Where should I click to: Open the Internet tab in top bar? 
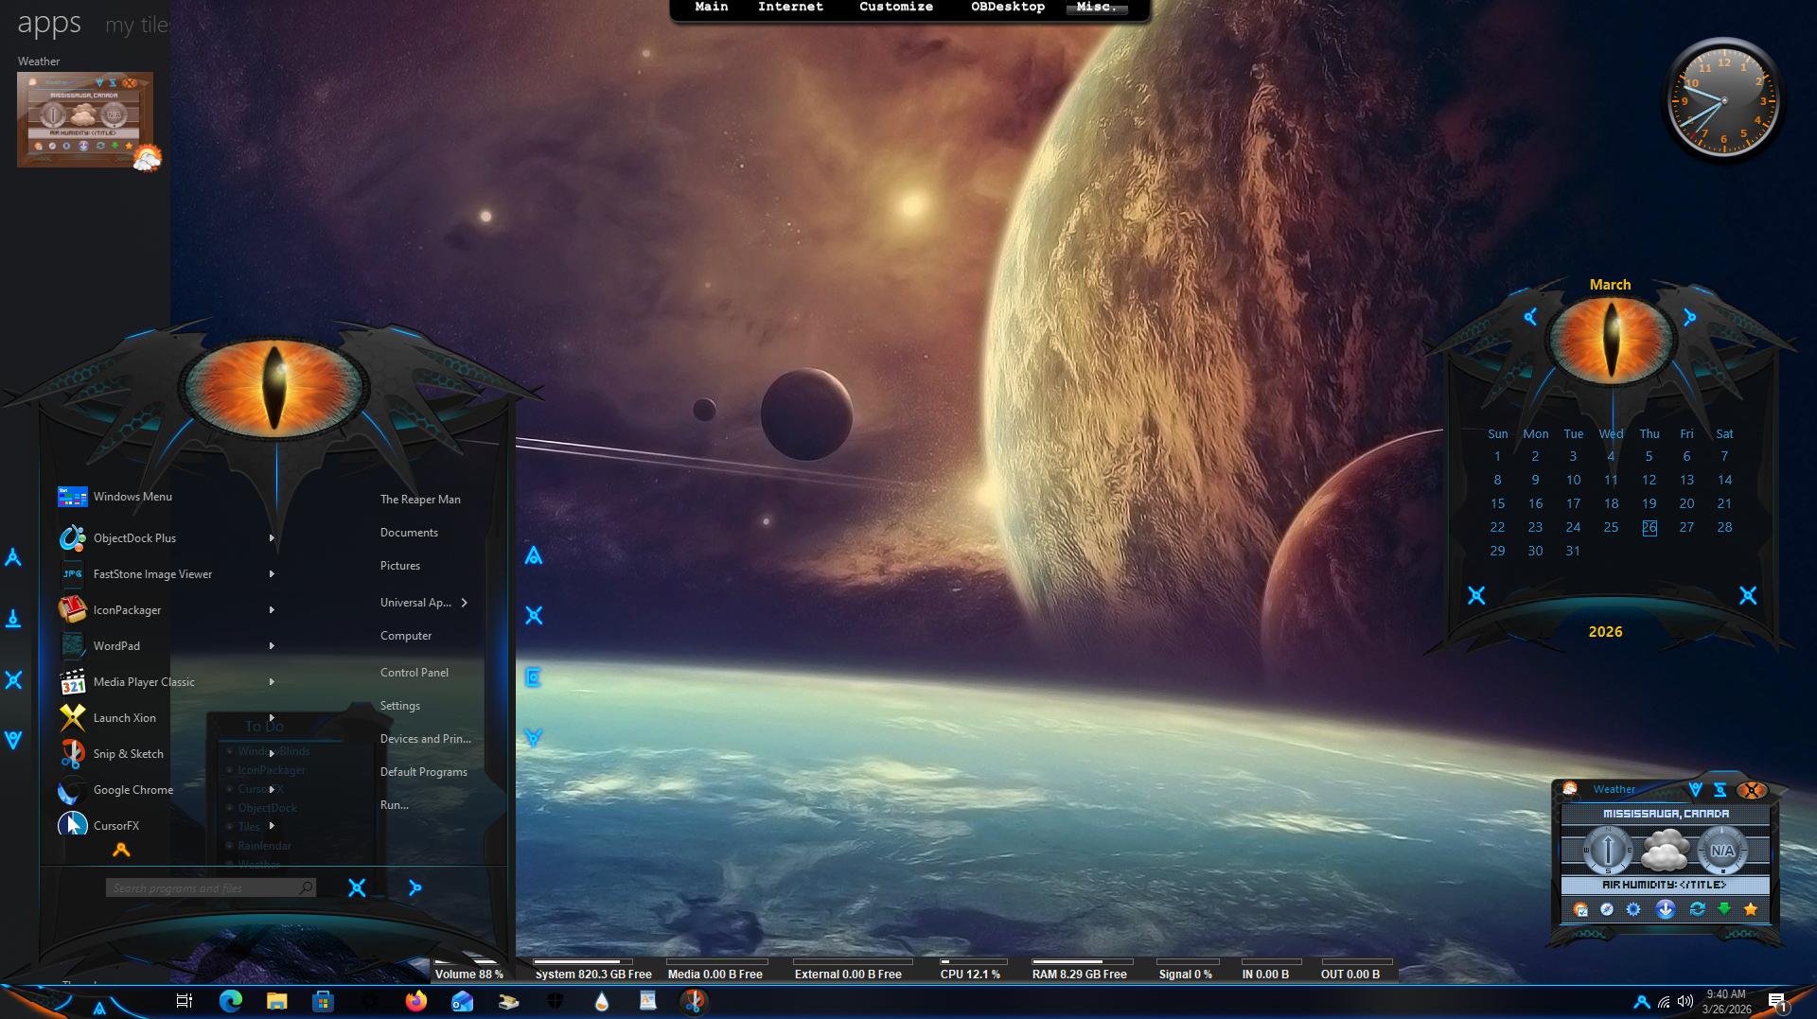(790, 8)
